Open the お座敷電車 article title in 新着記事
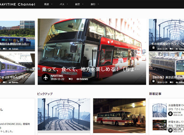 click(176, 107)
